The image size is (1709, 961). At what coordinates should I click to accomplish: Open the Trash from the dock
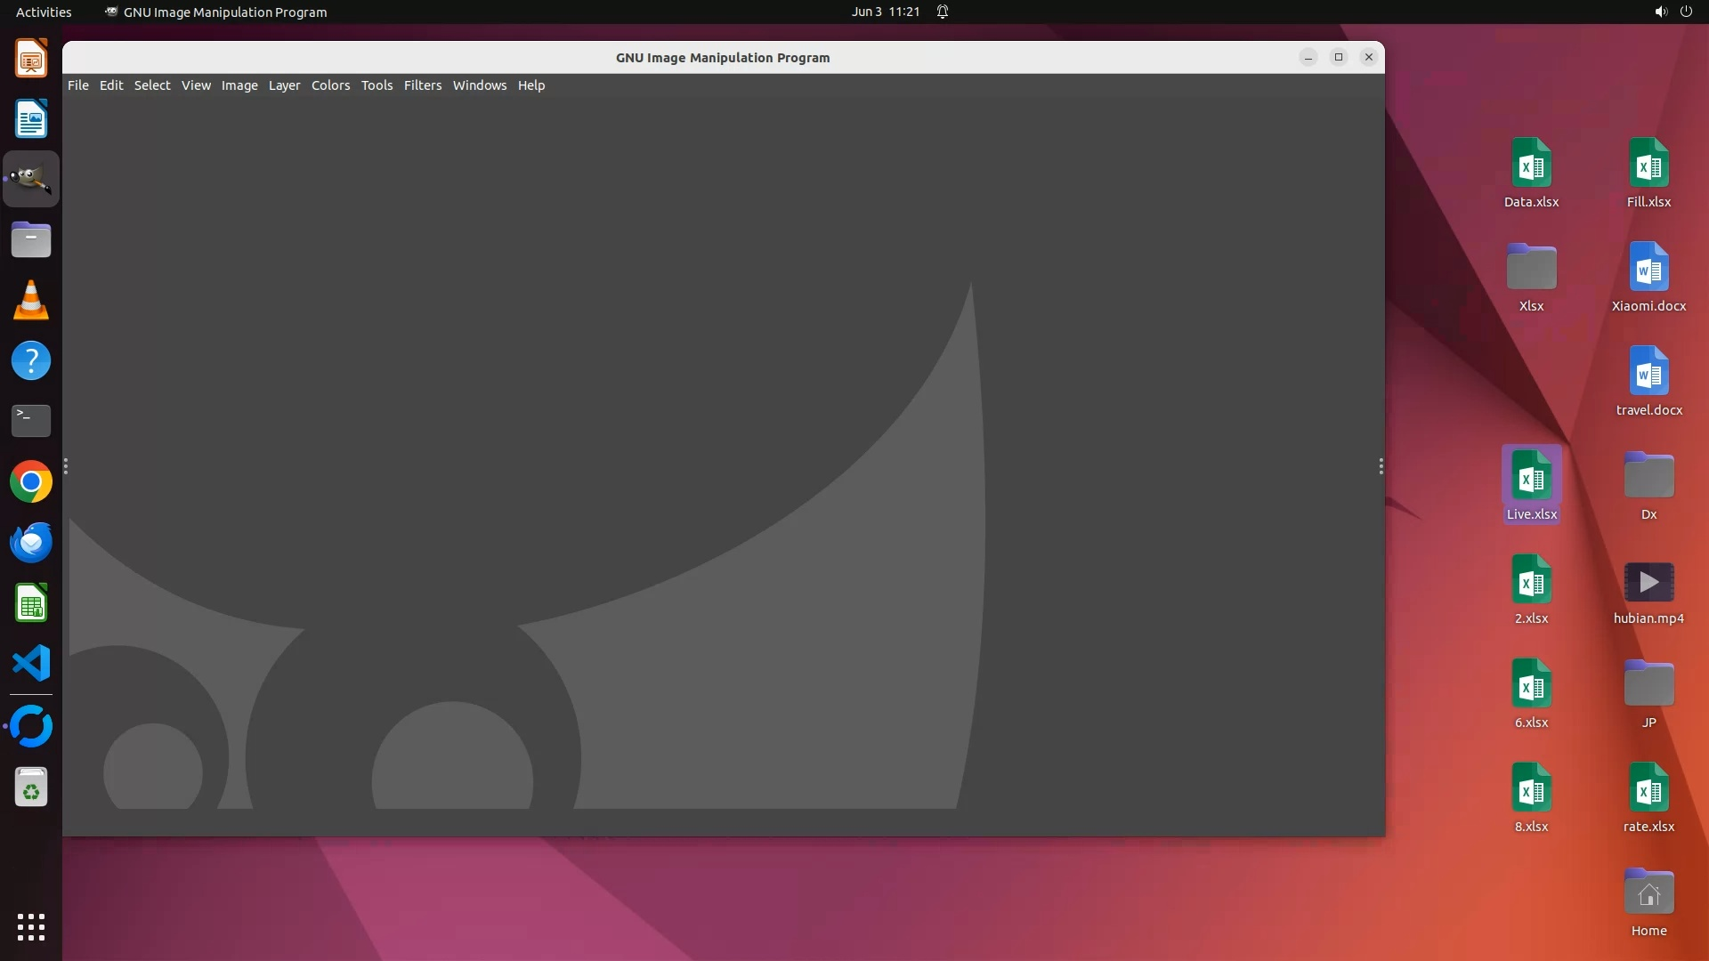tap(31, 788)
